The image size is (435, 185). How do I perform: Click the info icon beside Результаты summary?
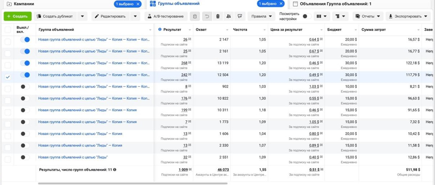coord(115,169)
